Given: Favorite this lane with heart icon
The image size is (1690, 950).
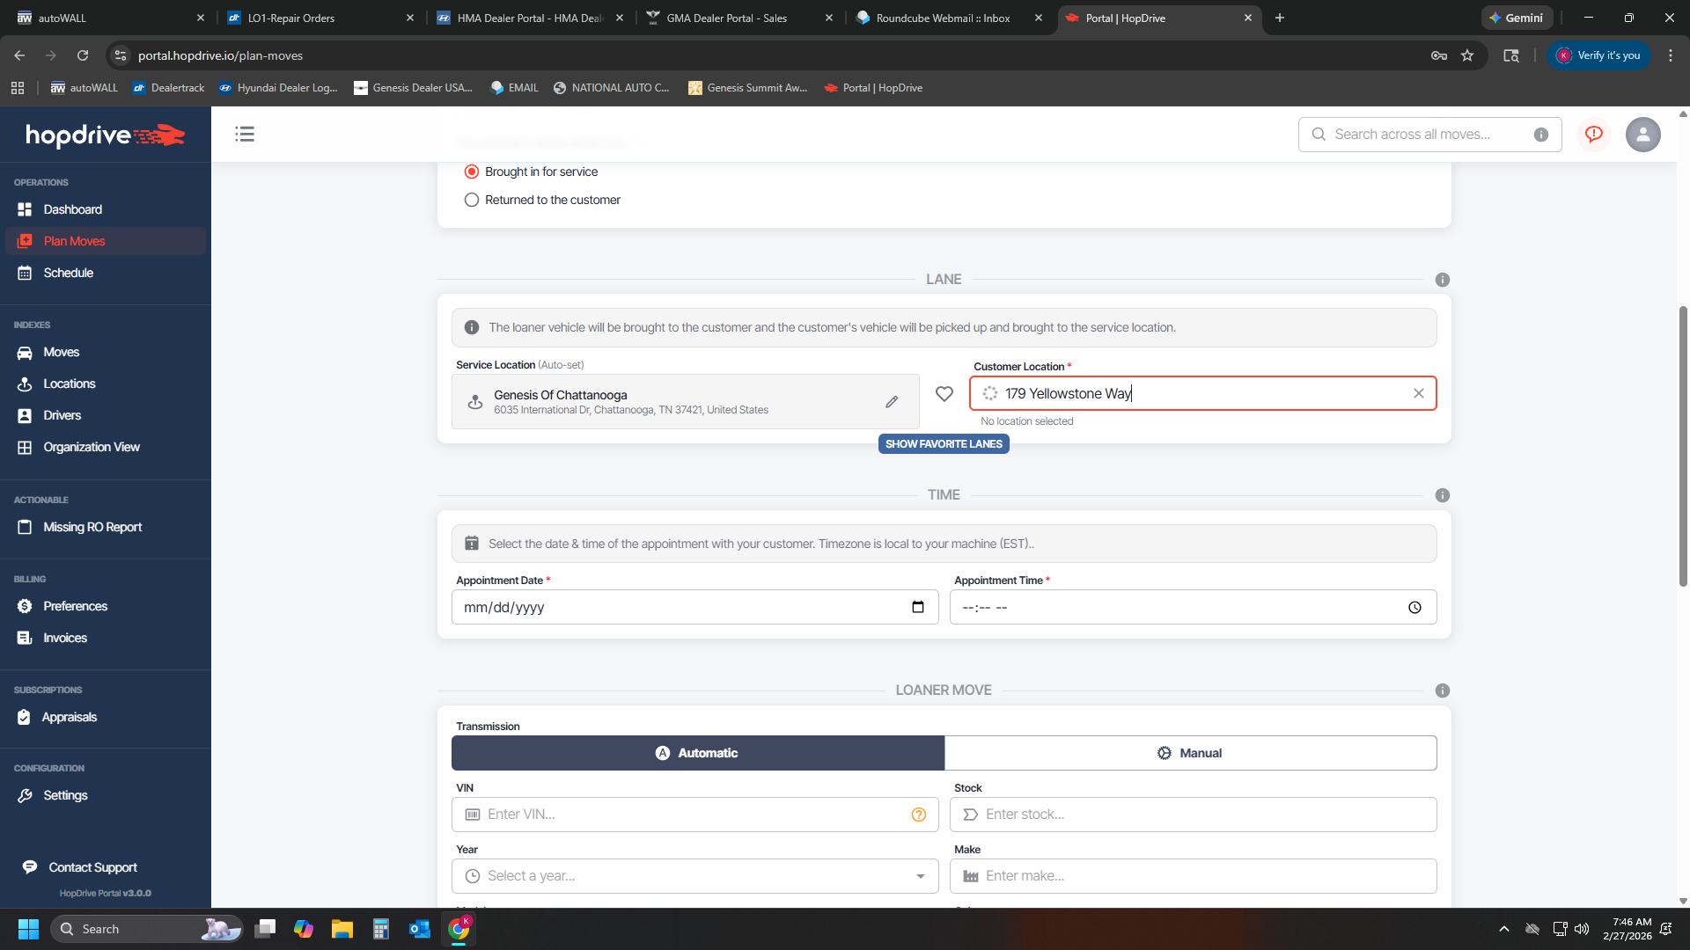Looking at the screenshot, I should click(944, 394).
